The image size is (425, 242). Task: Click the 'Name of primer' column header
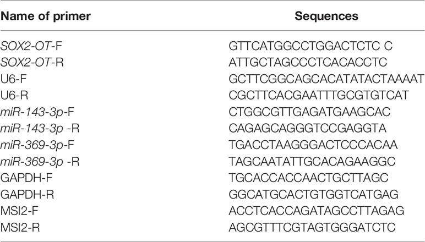46,16
